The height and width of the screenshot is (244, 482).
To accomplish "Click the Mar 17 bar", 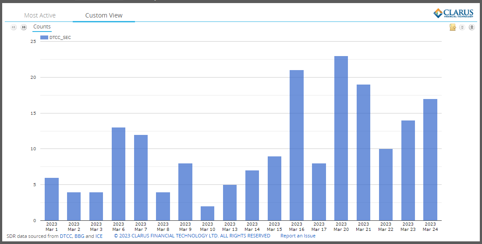I will (319, 192).
